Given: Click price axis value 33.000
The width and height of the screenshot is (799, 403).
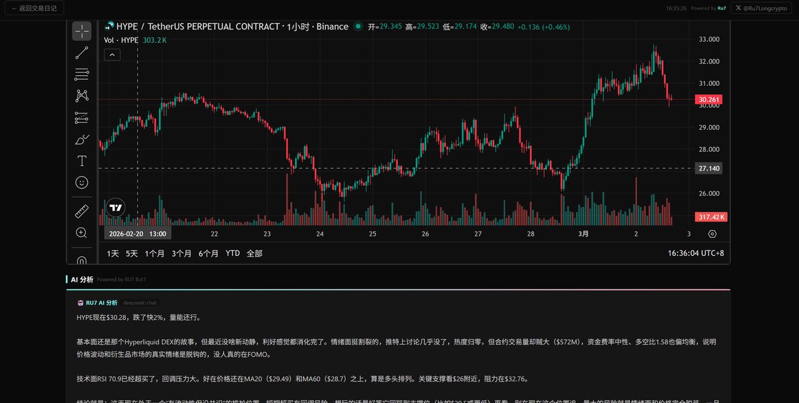Looking at the screenshot, I should pyautogui.click(x=708, y=39).
